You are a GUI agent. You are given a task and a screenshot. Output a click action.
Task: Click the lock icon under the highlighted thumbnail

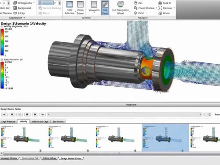[x=182, y=150]
